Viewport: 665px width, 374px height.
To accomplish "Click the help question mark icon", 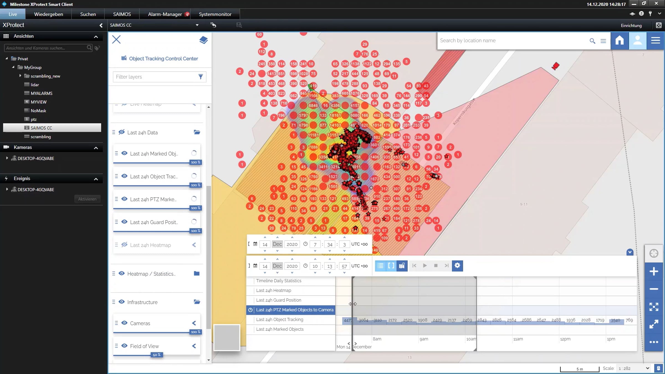I will click(x=641, y=14).
